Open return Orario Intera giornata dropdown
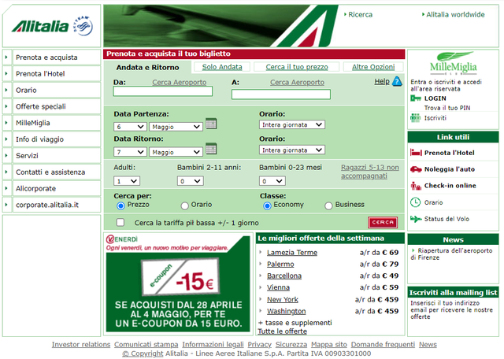 [x=292, y=150]
